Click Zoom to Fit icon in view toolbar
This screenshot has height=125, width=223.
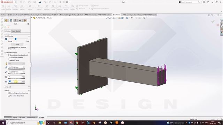107,18
